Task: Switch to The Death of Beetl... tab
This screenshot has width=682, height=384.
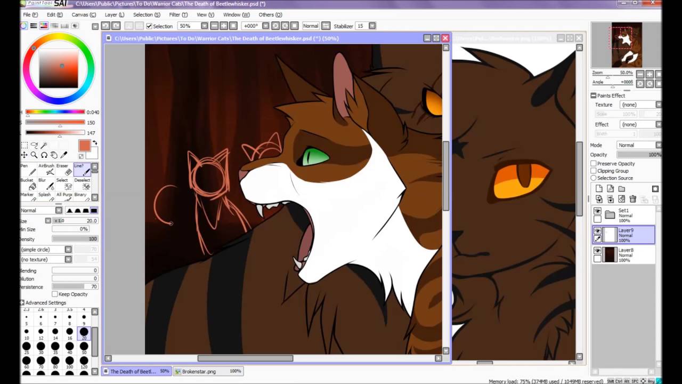Action: [x=137, y=371]
